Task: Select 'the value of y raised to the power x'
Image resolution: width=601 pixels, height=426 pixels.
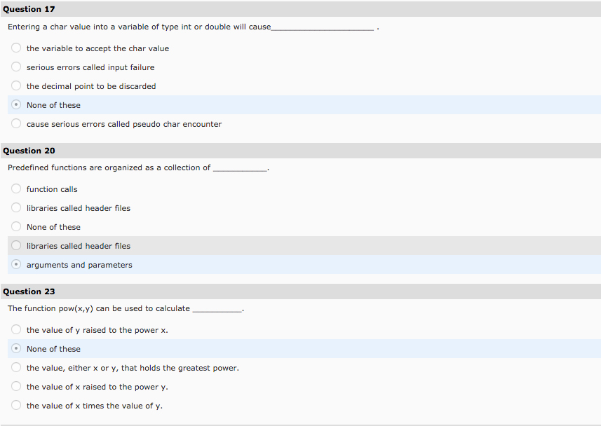Action: tap(15, 329)
